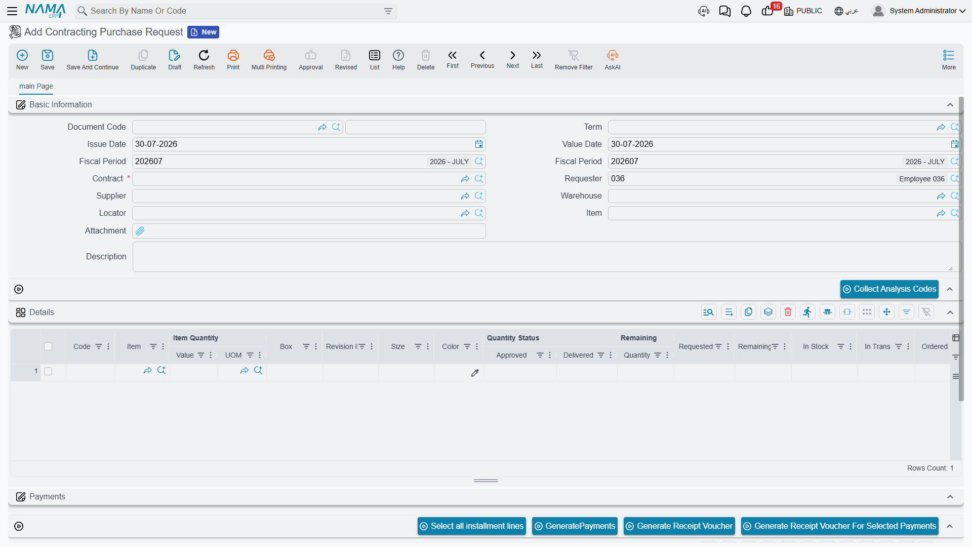Collapse the Details section
Image resolution: width=972 pixels, height=547 pixels.
click(x=950, y=312)
